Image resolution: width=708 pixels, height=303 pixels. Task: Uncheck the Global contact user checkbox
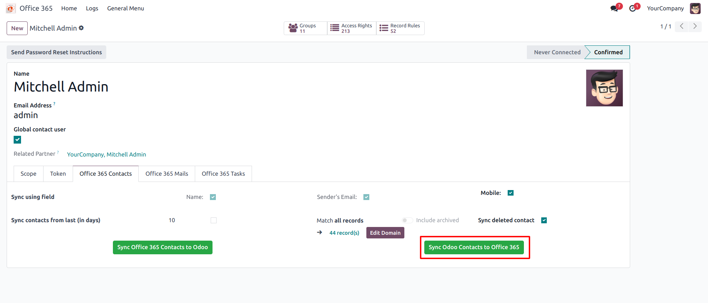(17, 140)
